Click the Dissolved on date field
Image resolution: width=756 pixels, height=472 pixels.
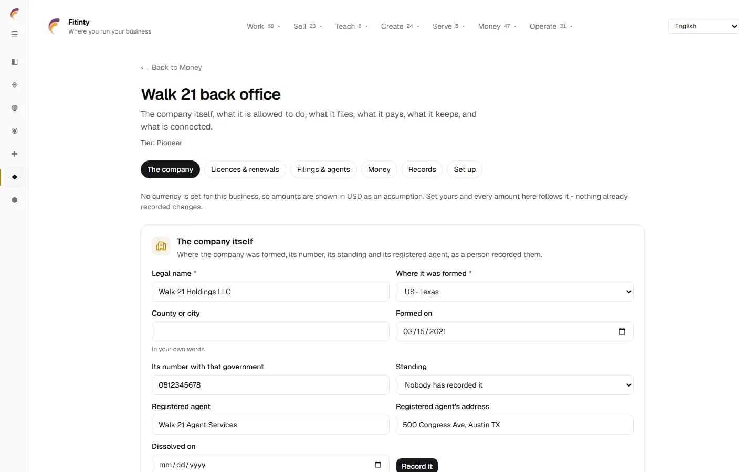tap(270, 464)
